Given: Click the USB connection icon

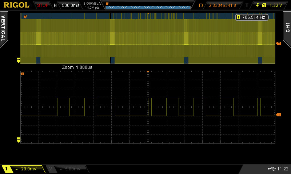Looking at the screenshot, I should tap(271, 169).
